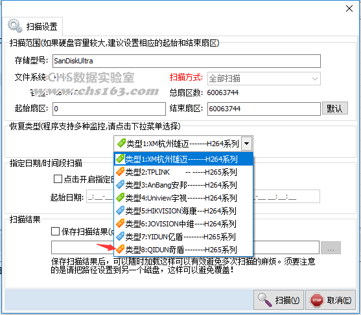Click the orange tag icon for 类型8:QIDUN奇盾
Image resolution: width=361 pixels, height=315 pixels.
pos(120,249)
